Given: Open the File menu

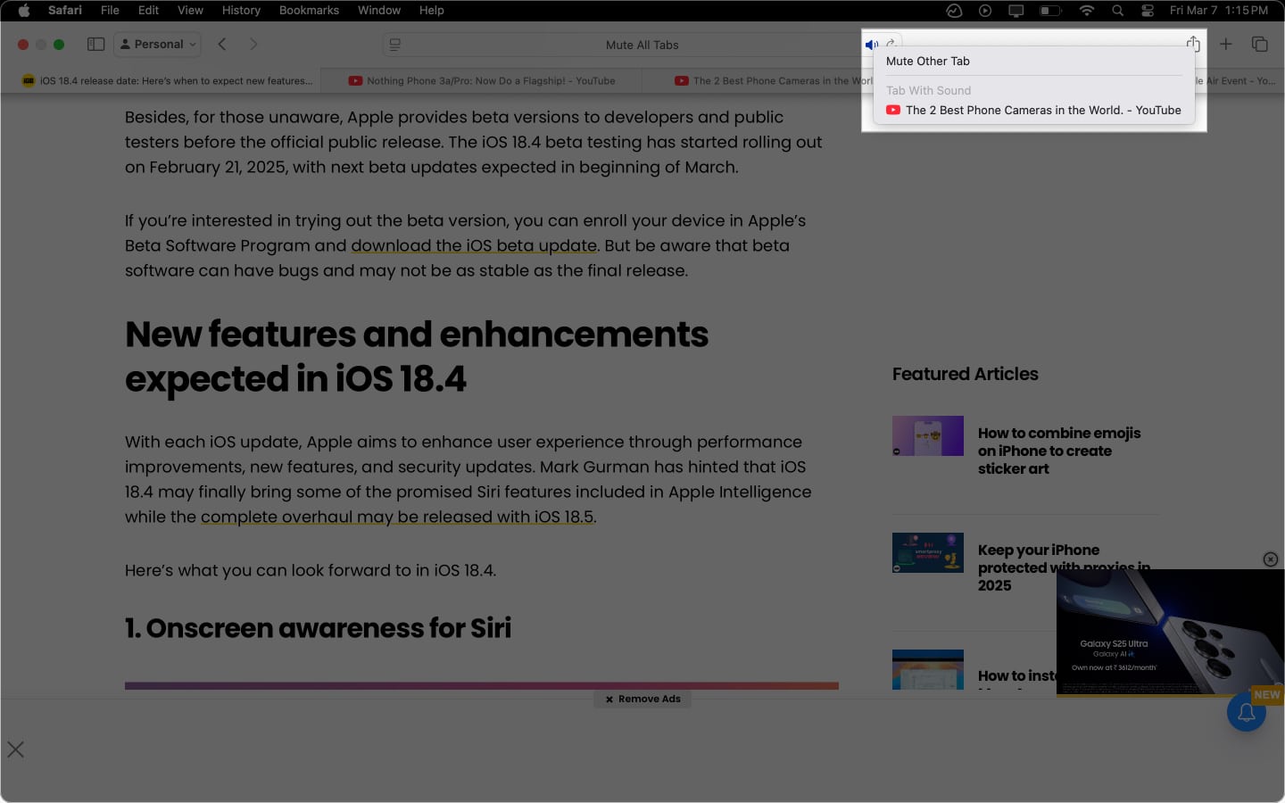Looking at the screenshot, I should 110,11.
